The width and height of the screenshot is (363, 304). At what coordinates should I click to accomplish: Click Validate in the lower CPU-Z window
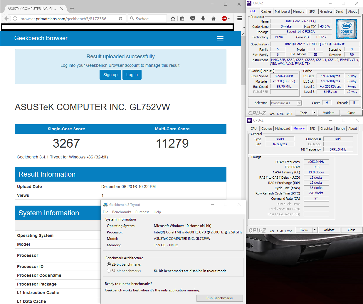(329, 230)
